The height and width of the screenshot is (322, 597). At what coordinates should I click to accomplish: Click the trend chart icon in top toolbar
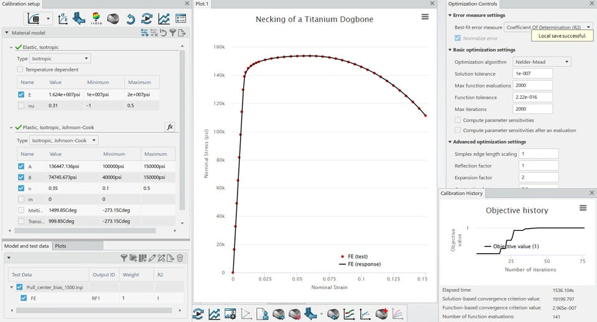164,19
